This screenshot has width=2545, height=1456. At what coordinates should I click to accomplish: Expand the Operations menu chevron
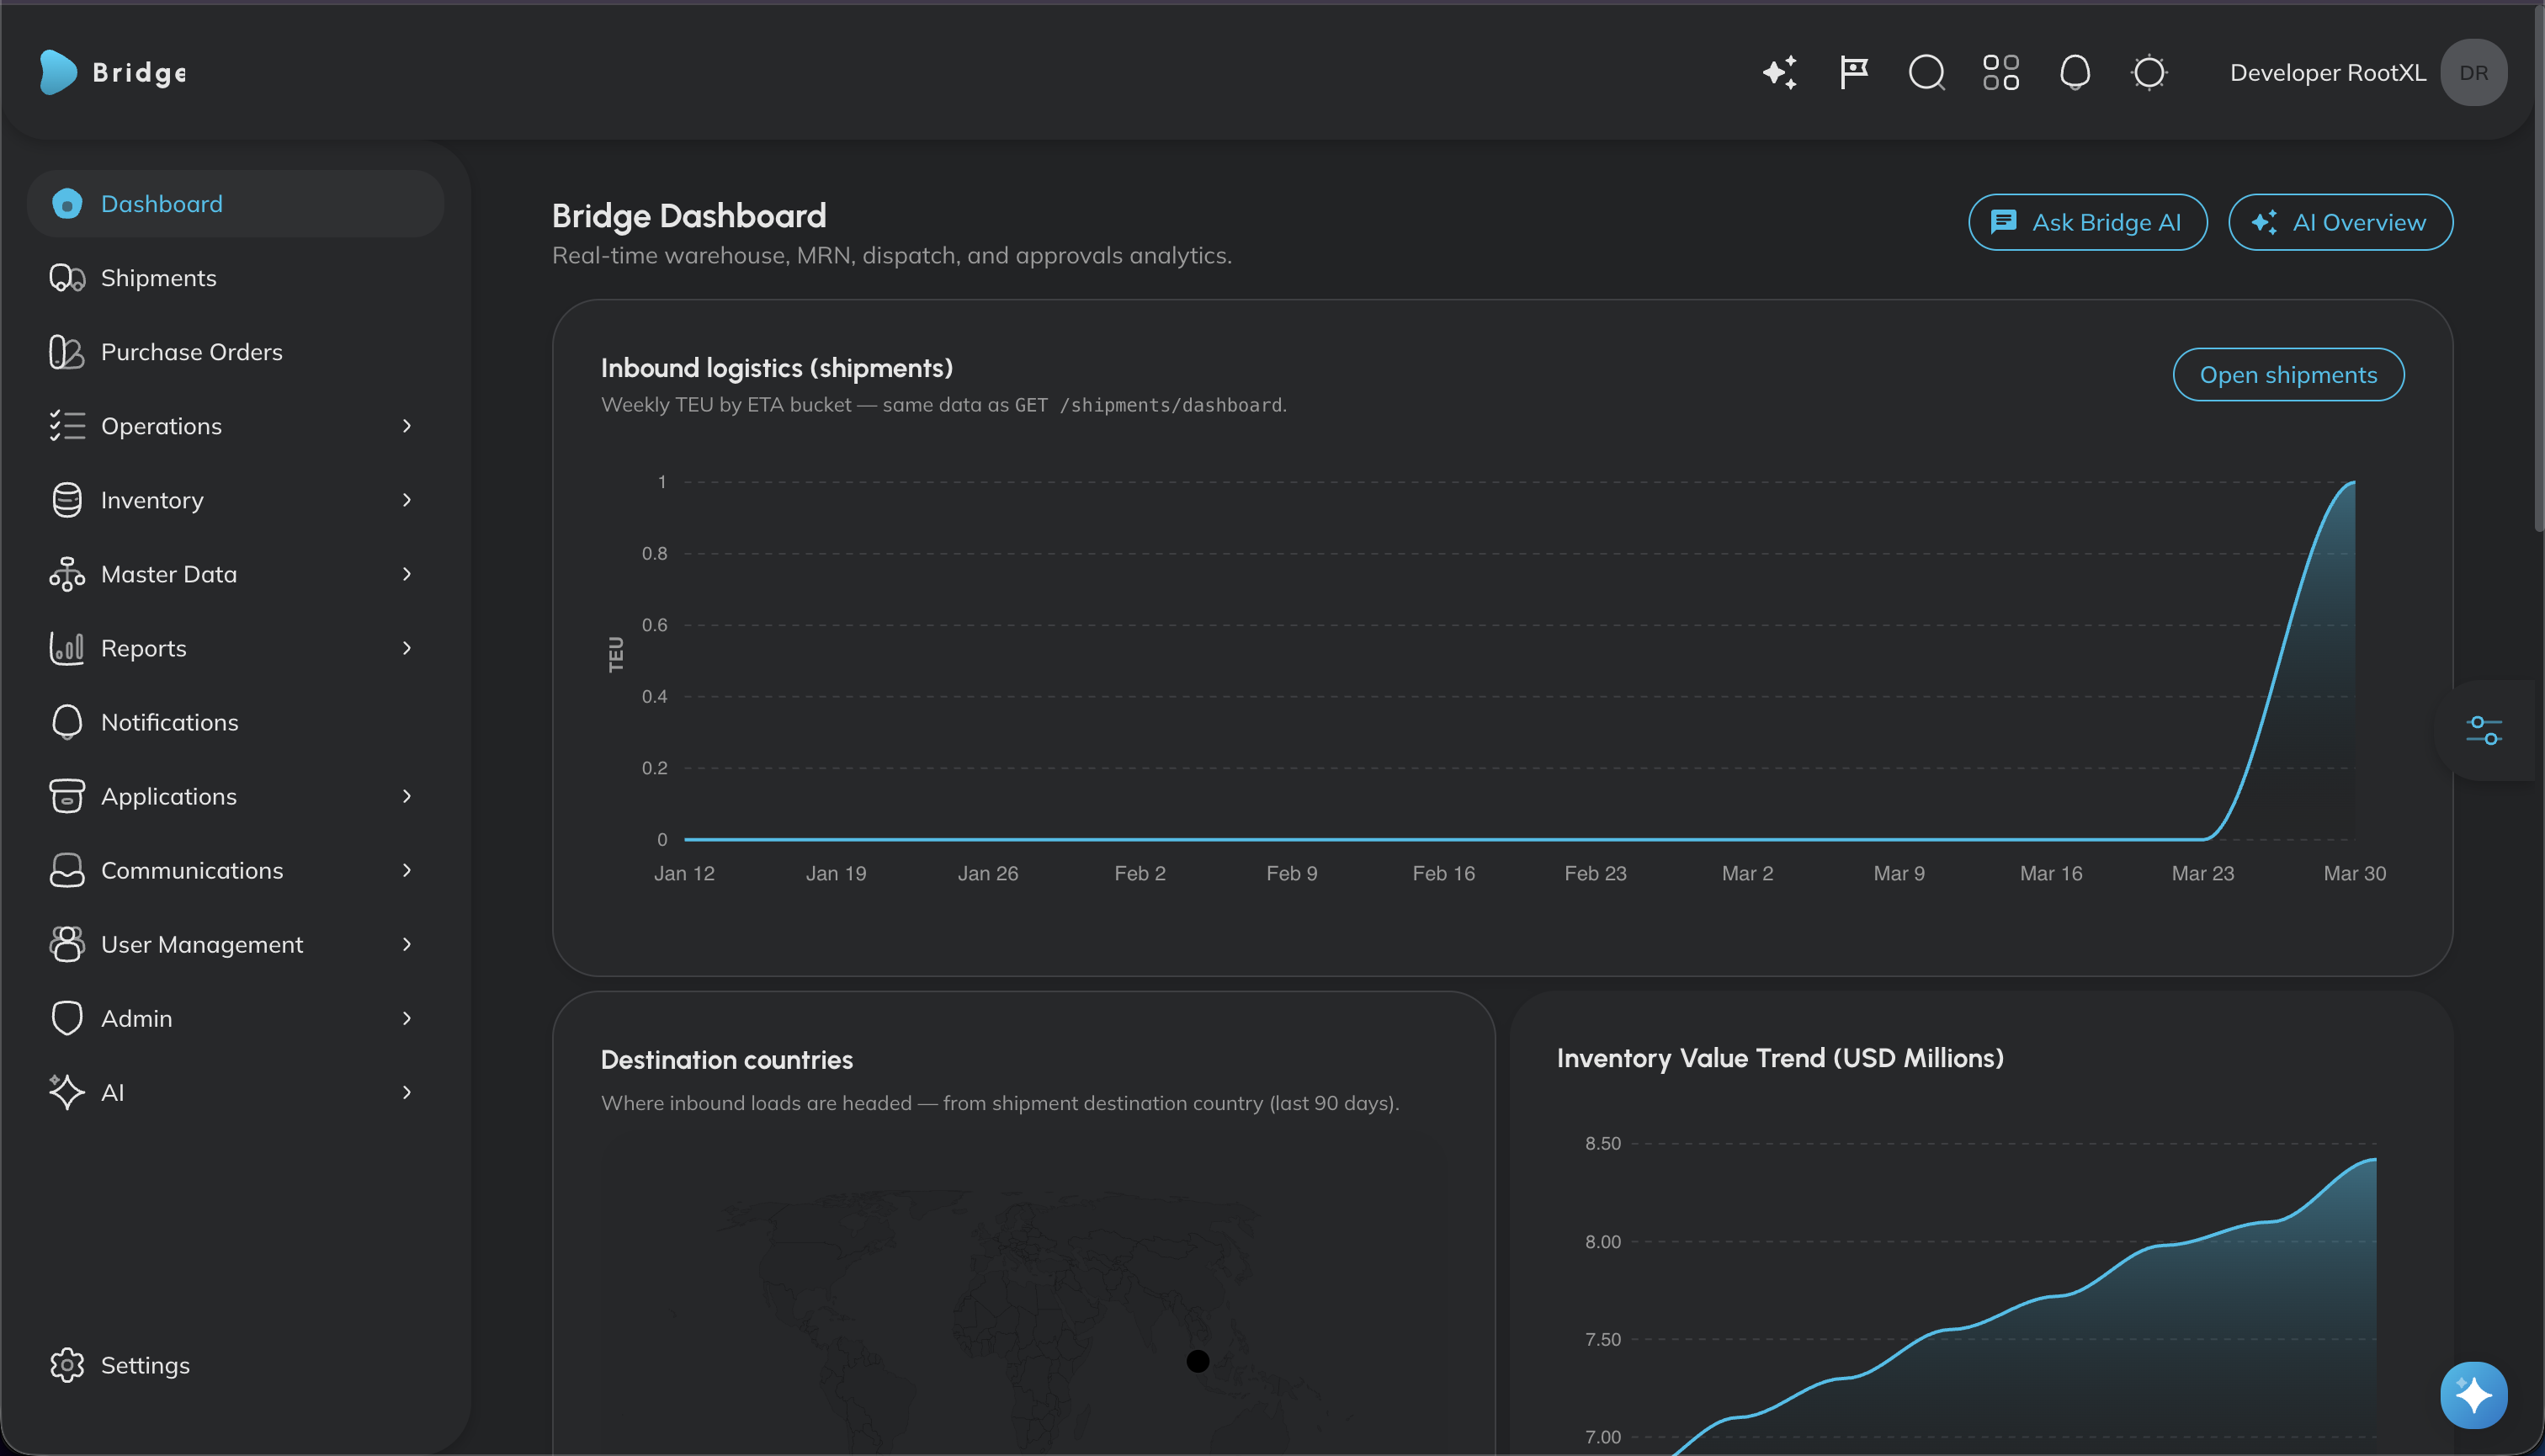click(406, 426)
